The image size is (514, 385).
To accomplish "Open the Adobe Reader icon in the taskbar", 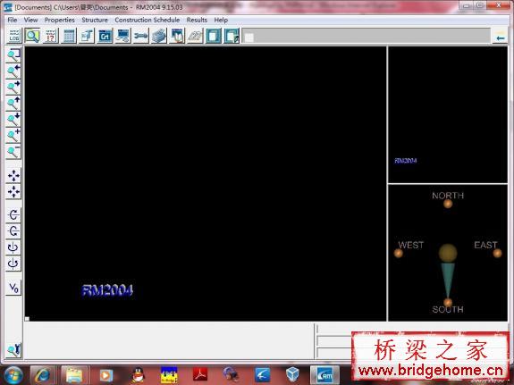I will point(200,374).
